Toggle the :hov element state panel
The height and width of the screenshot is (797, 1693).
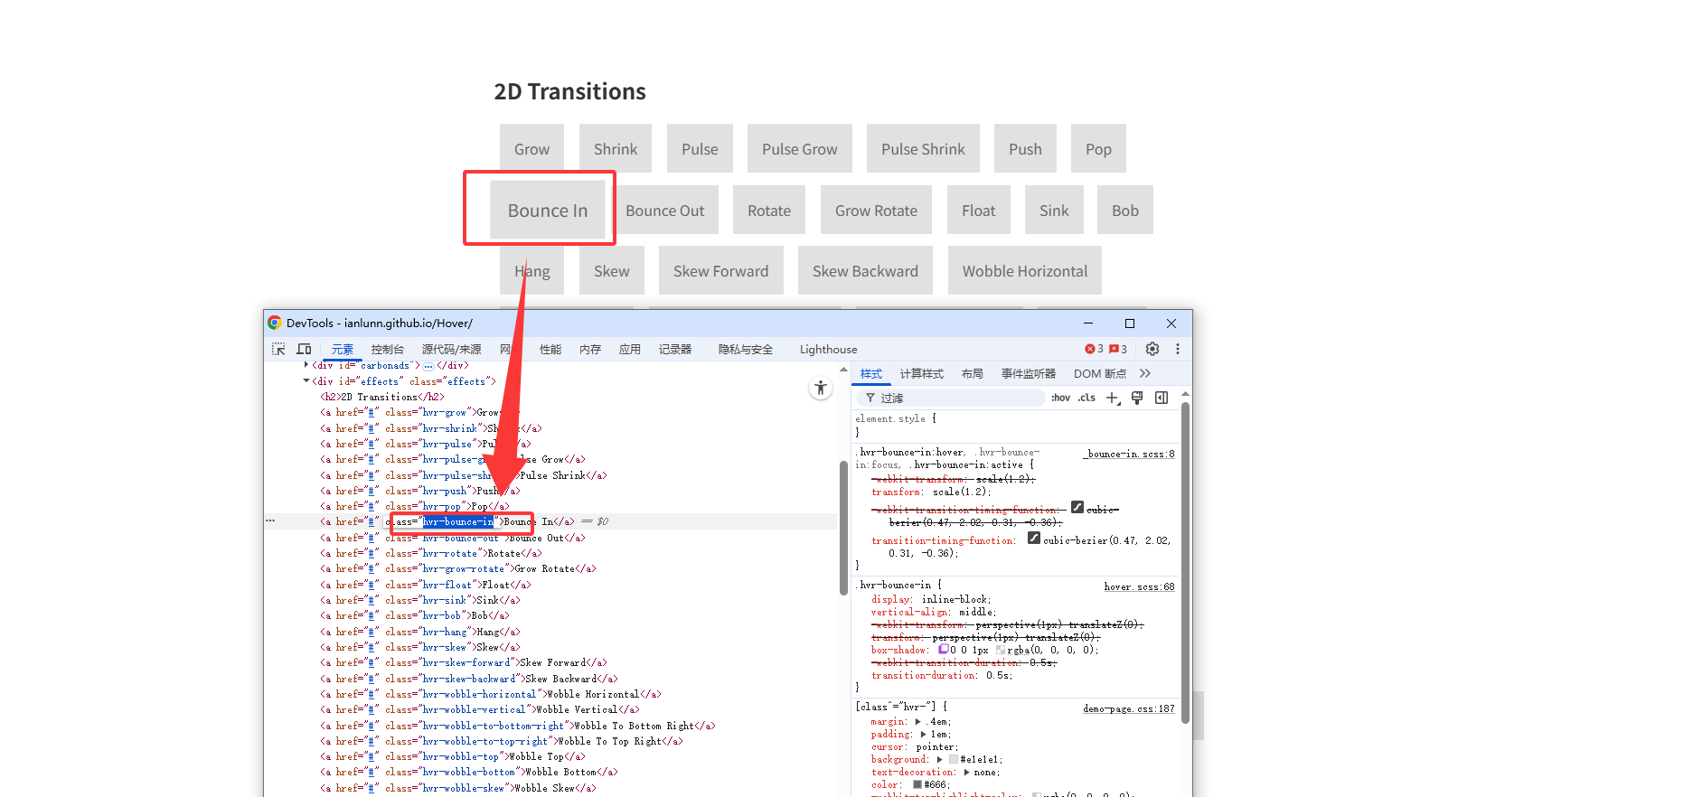click(x=1060, y=398)
